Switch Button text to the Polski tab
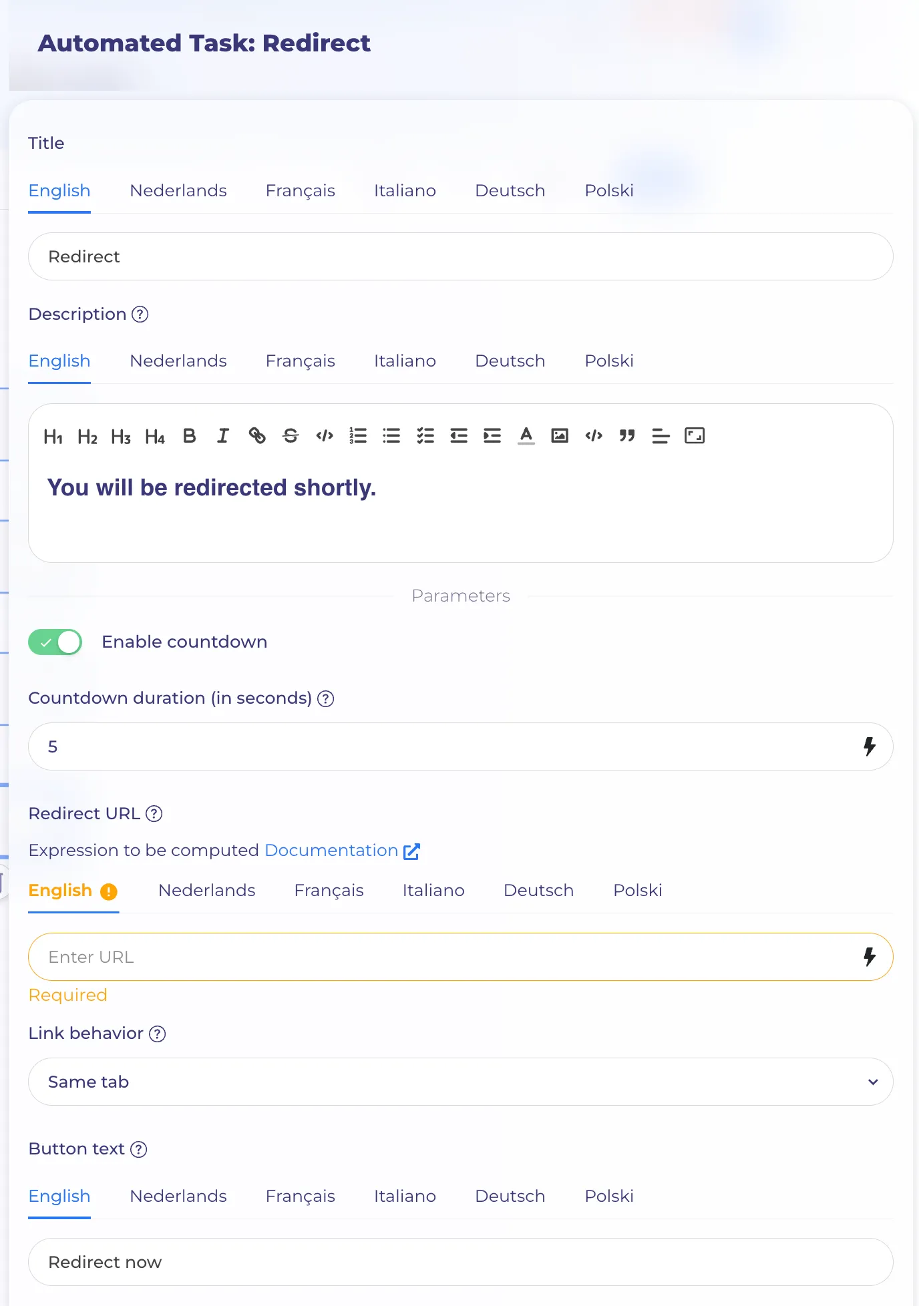 click(x=609, y=1196)
